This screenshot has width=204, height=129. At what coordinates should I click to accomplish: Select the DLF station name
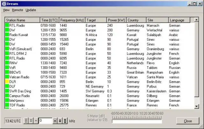(12, 86)
